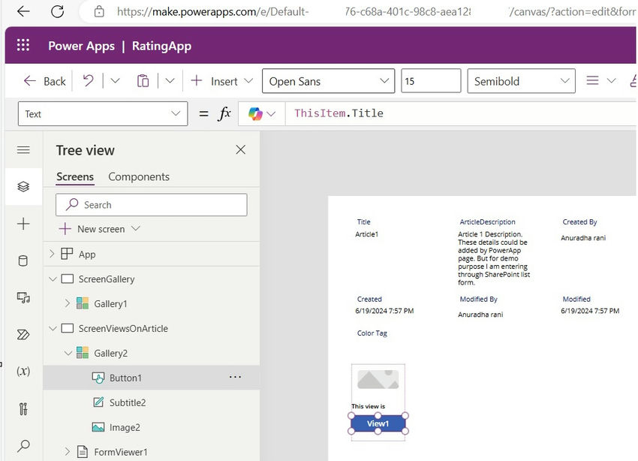Image resolution: width=638 pixels, height=461 pixels.
Task: Click the Insert plus icon in left rail
Action: point(23,224)
